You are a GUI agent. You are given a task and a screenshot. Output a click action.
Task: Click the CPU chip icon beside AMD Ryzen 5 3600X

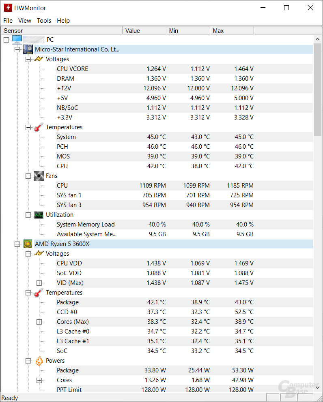tap(28, 244)
